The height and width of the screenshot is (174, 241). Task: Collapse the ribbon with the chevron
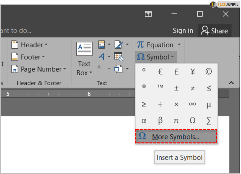(x=231, y=83)
